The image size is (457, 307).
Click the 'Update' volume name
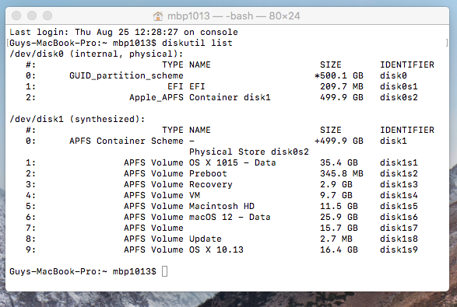[x=206, y=239]
